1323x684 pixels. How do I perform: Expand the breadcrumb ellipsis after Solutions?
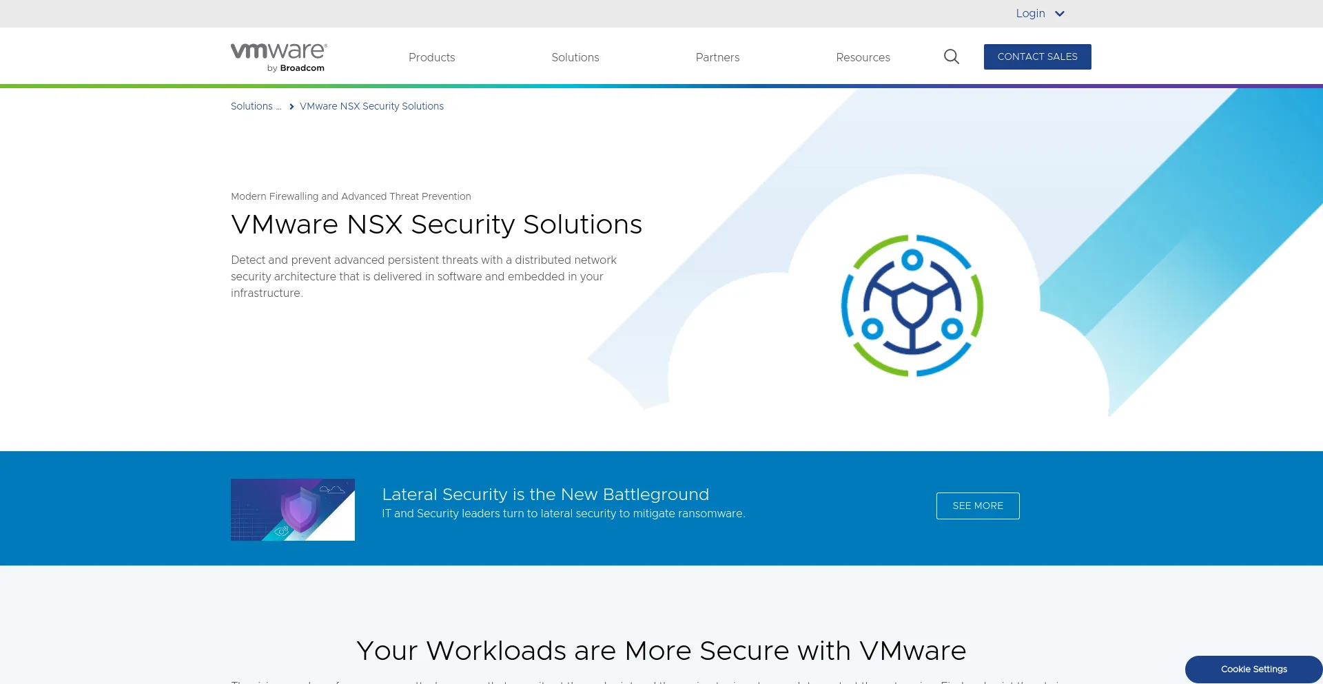(x=278, y=107)
